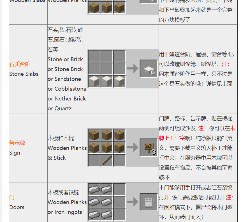
Task: Click the sign result icon showing 3
Action: click(x=149, y=148)
